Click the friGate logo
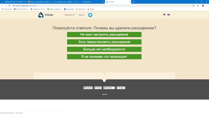Image resolution: width=209 pixels, height=114 pixels. coord(46,15)
